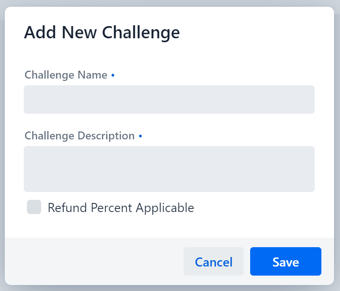Click inside the Challenge Name field
Viewport: 340px width, 291px height.
tap(169, 99)
